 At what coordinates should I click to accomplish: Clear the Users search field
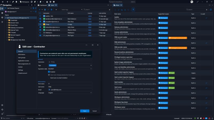109,10
